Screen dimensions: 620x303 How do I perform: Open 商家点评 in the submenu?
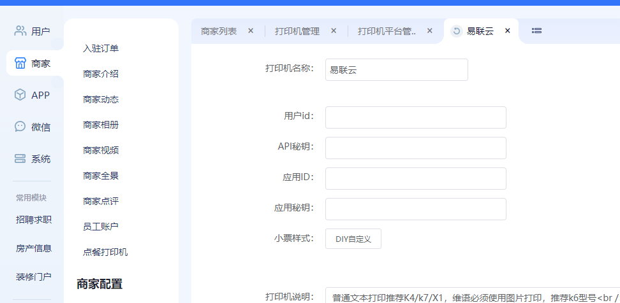pos(101,201)
